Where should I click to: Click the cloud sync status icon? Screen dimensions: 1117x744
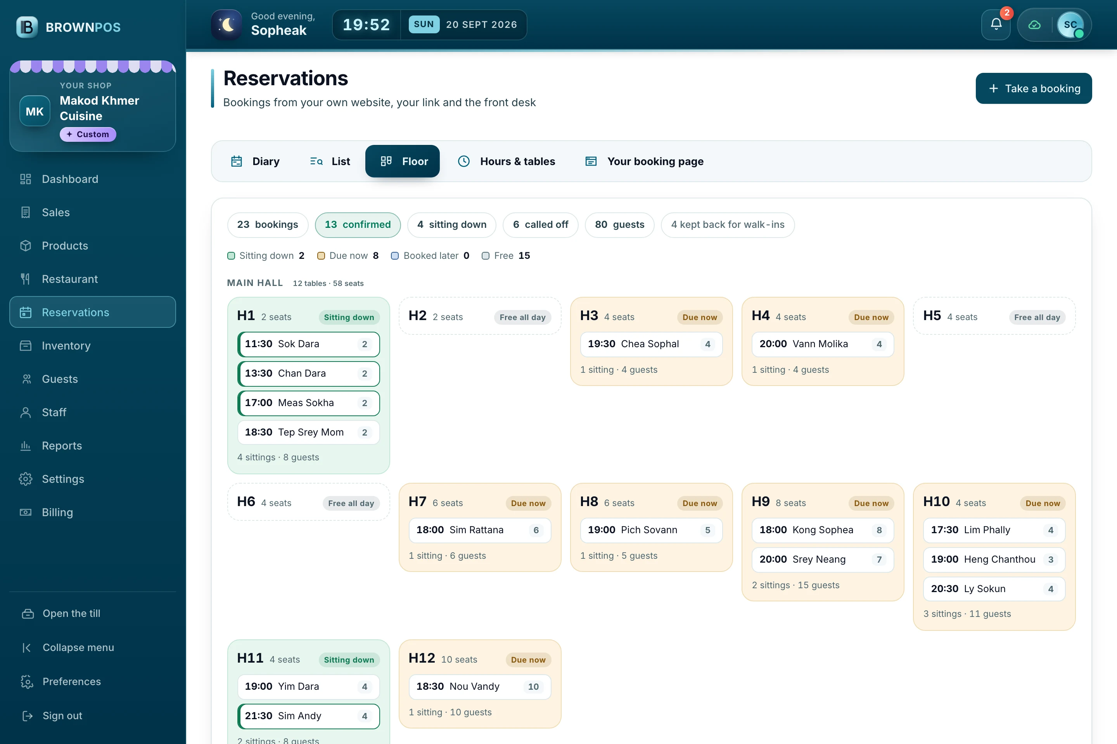tap(1034, 25)
